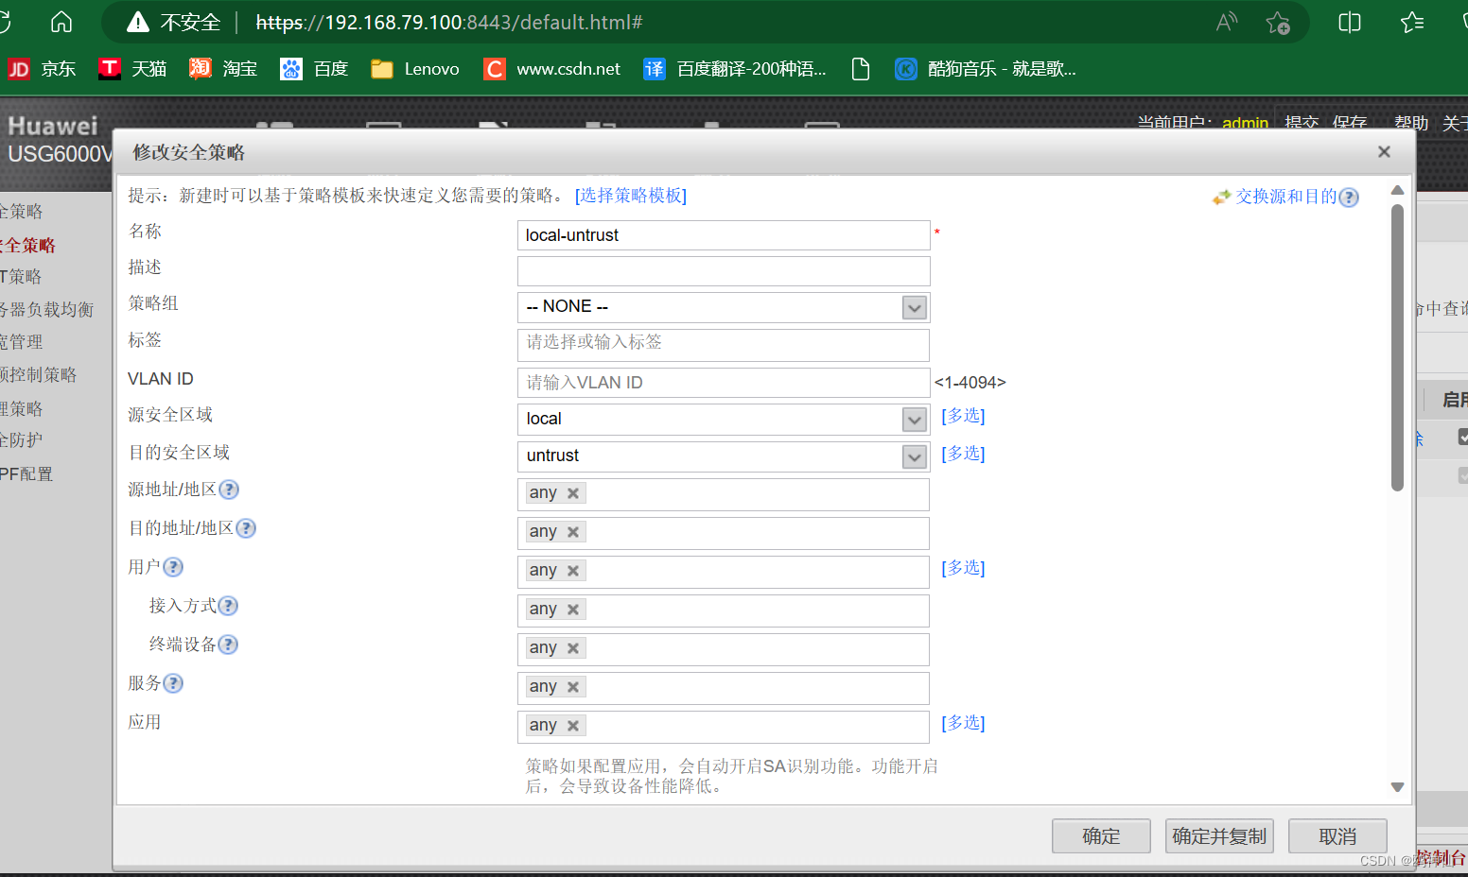Click the admin user link
Screen dimensions: 1468x877
coord(1245,123)
